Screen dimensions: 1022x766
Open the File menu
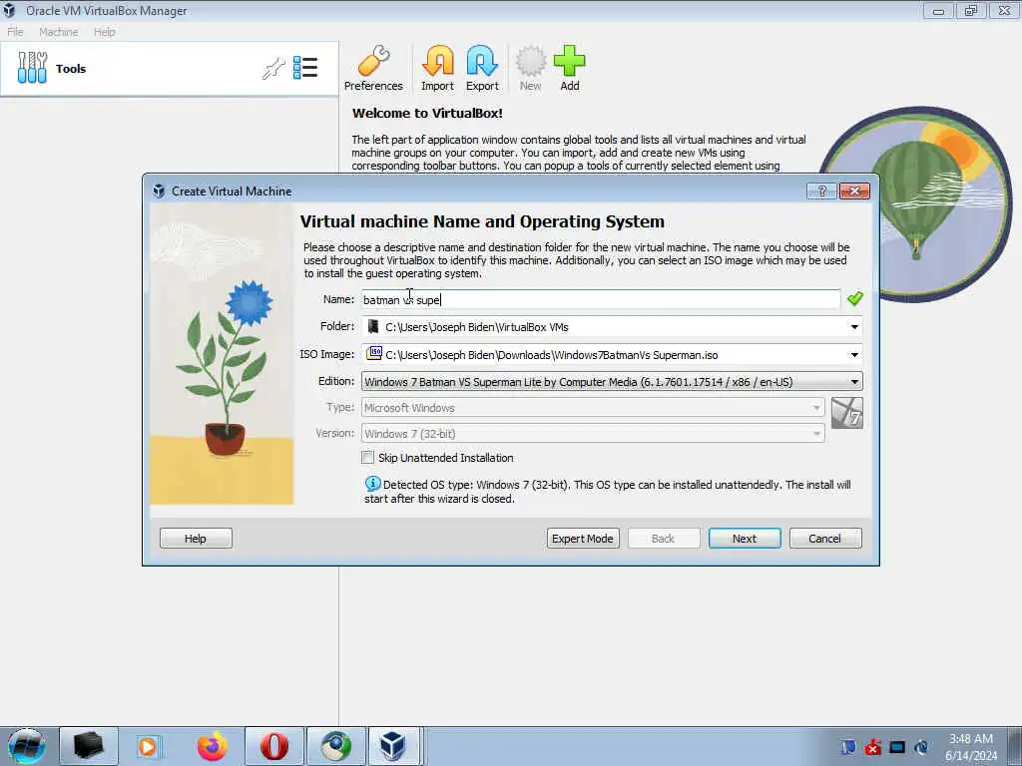coord(15,32)
